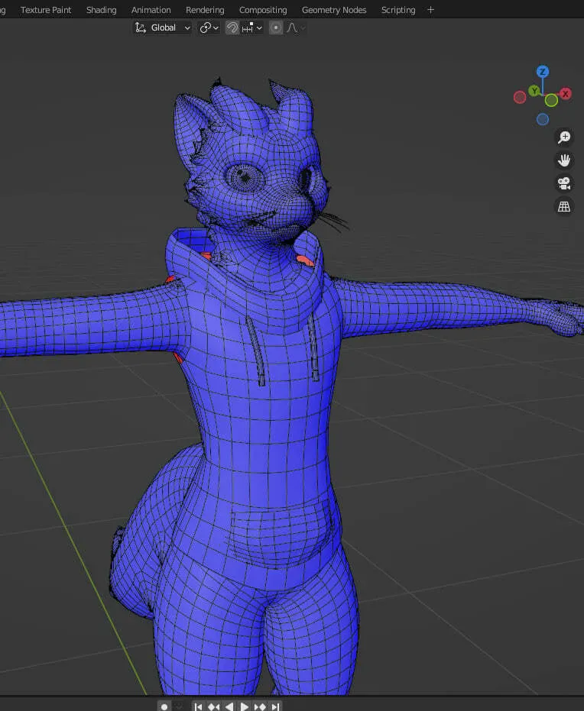Toggle the camera view icon
Viewport: 584px width, 711px height.
point(564,183)
